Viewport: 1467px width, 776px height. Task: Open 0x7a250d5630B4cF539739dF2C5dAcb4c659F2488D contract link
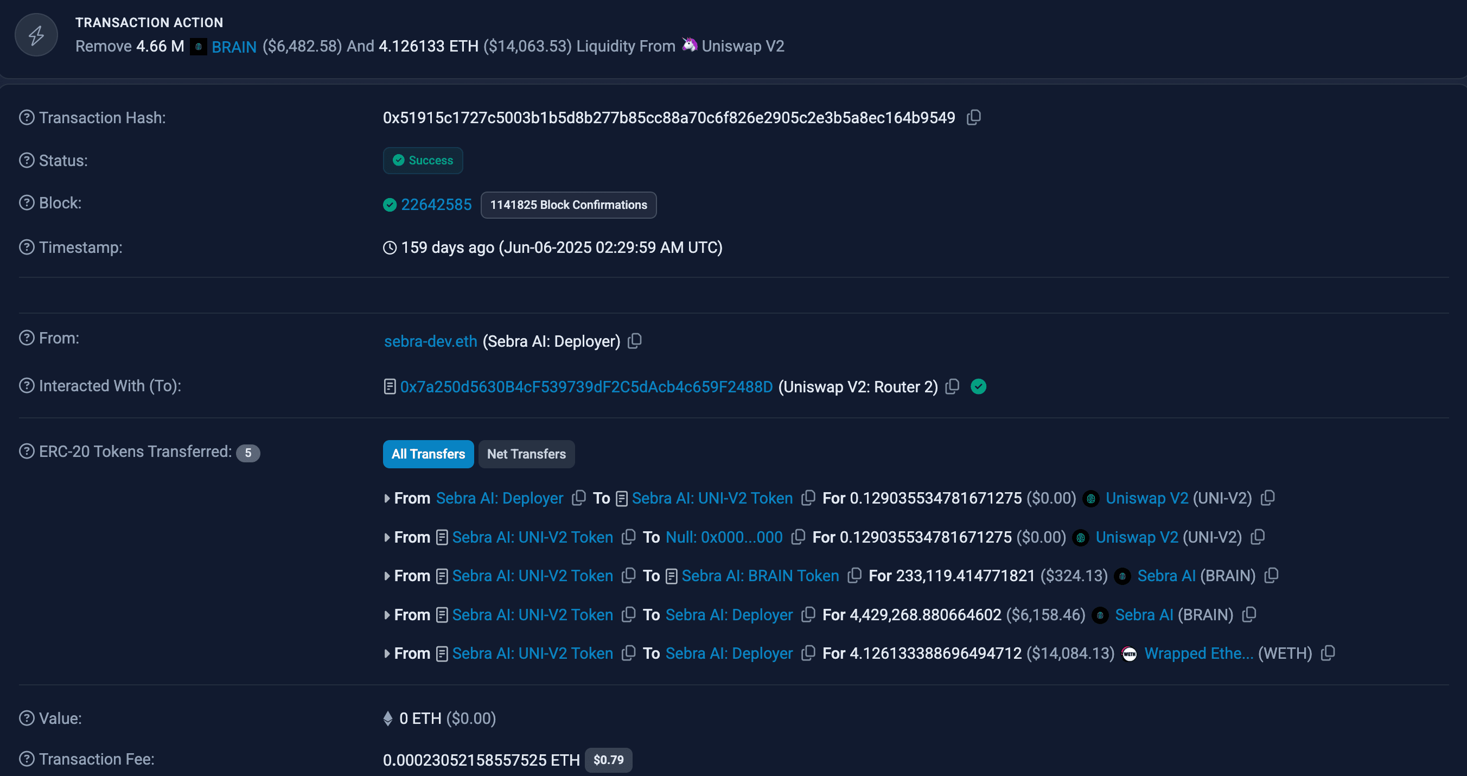point(586,387)
